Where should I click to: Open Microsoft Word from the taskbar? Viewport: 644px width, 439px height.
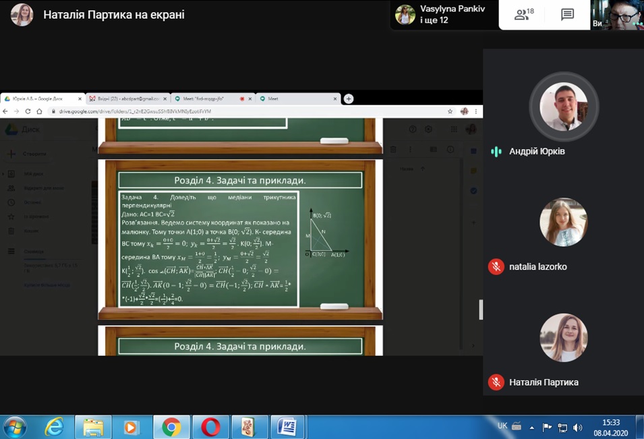(287, 427)
